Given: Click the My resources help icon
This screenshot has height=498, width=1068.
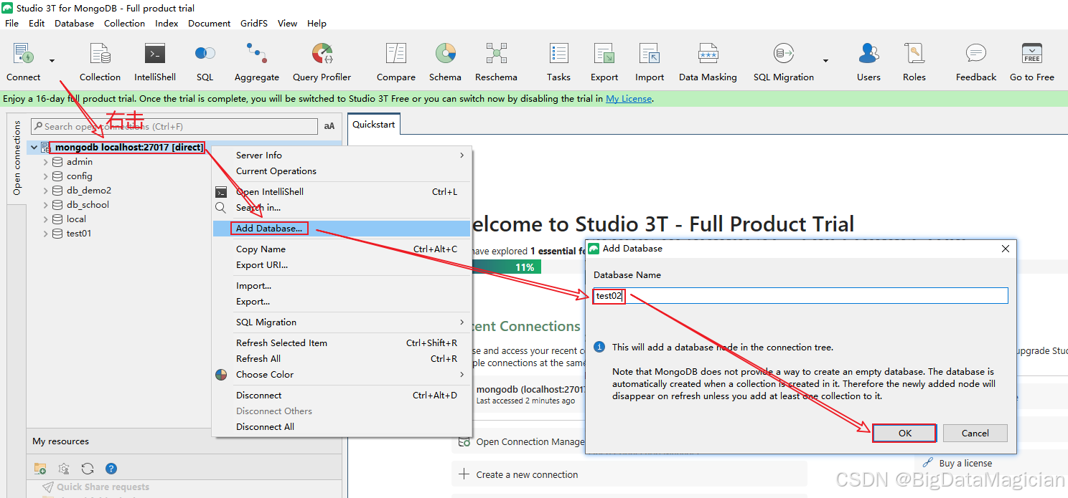Looking at the screenshot, I should [111, 469].
